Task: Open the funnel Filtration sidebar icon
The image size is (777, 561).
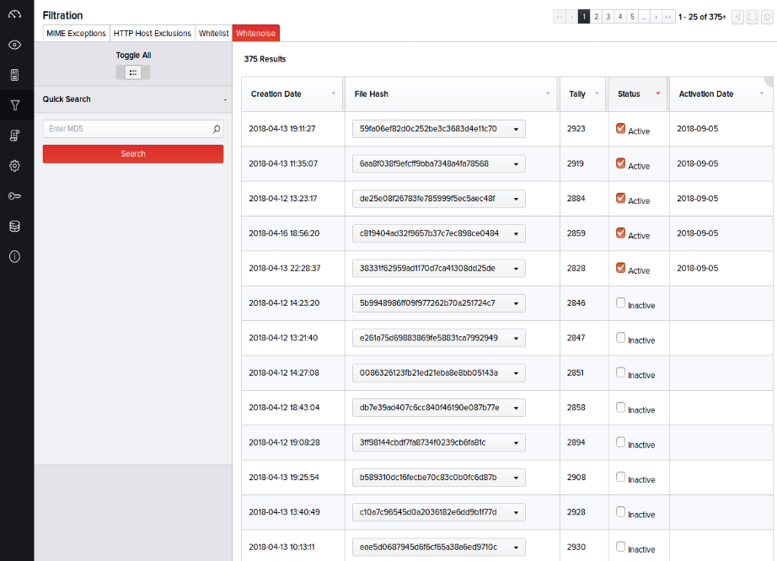Action: pos(14,105)
